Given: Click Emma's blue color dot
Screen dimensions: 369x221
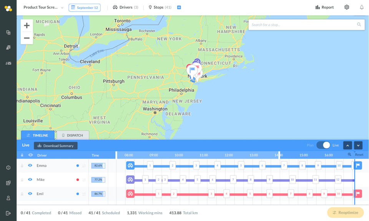Looking at the screenshot, I should point(78,166).
